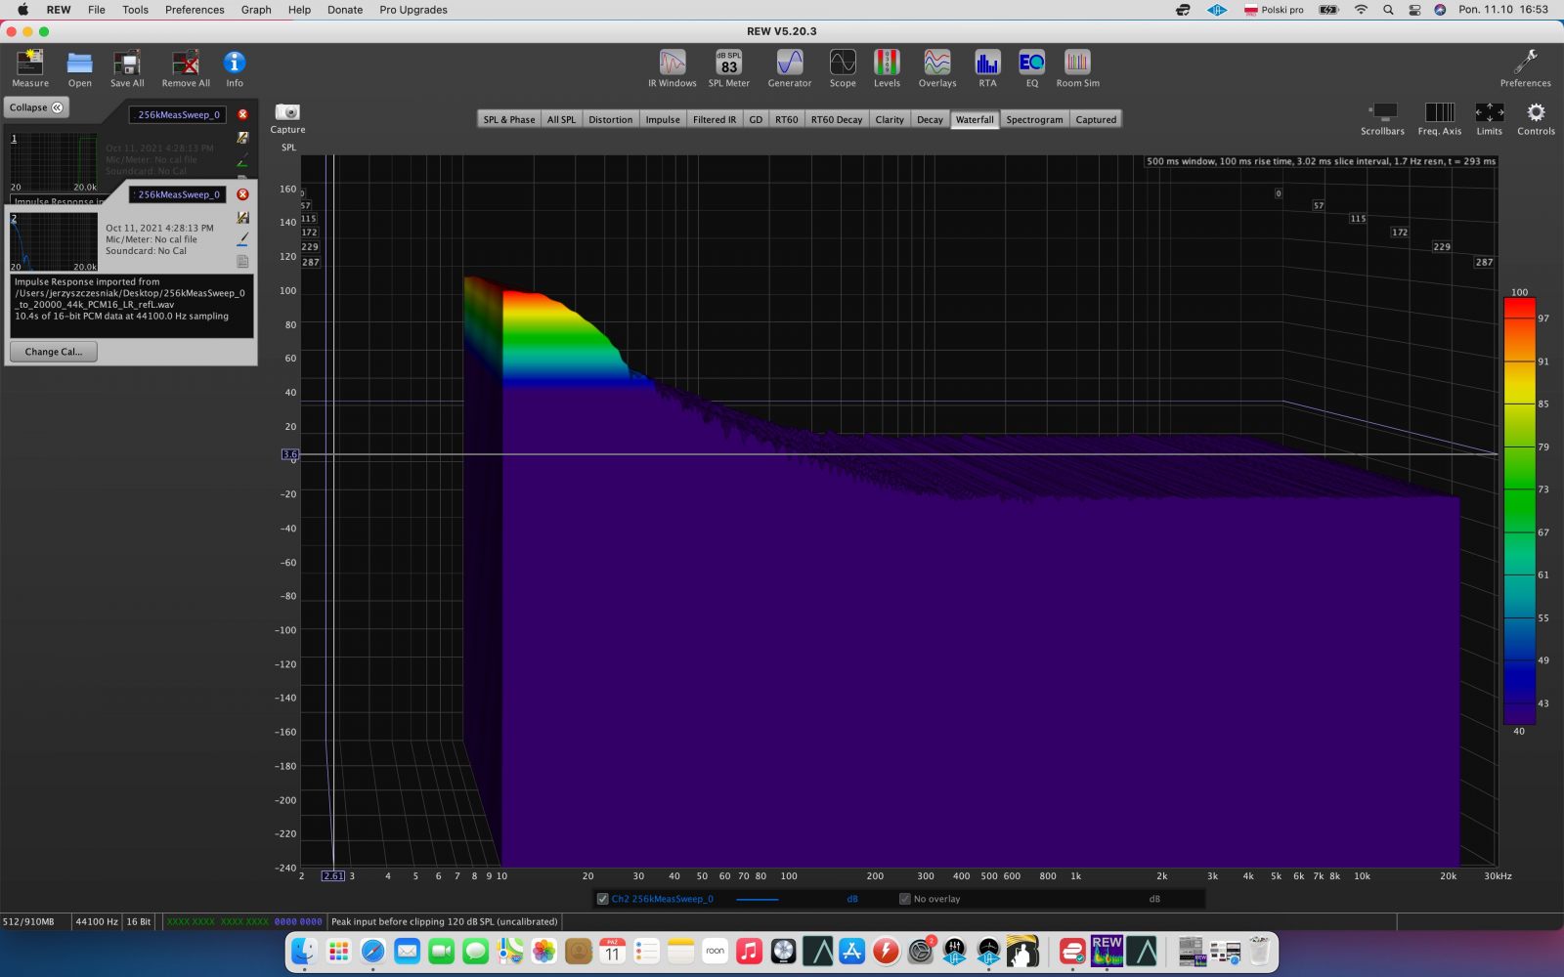Screen dimensions: 1564x977
Task: Select the measurement 2 thumbnail
Action: click(54, 242)
